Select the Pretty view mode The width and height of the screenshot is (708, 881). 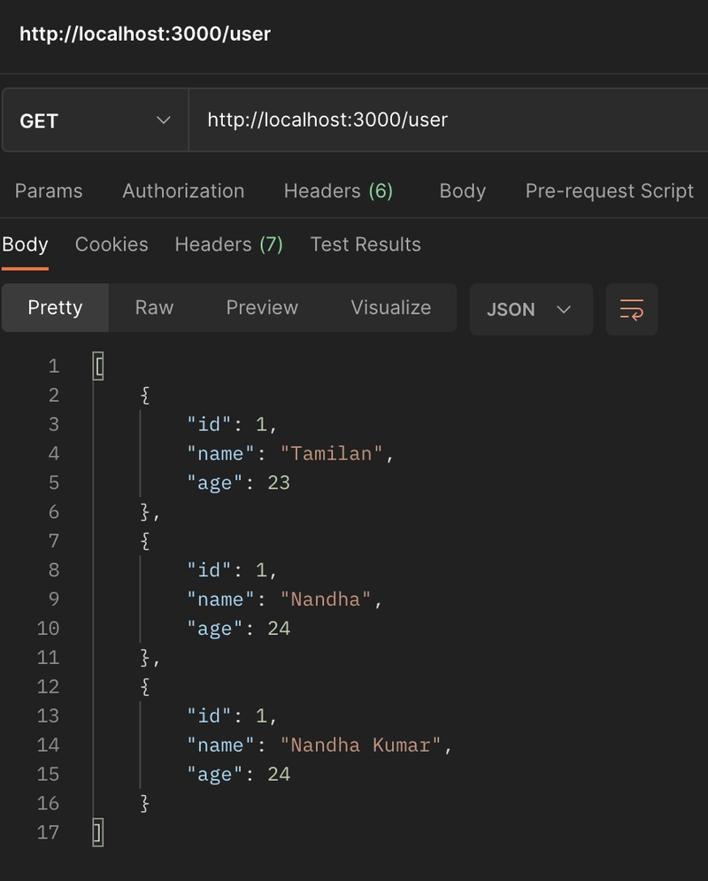[55, 307]
